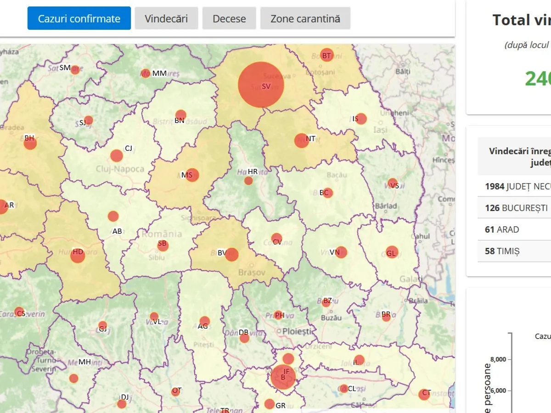551x413 pixels.
Task: Open the Decese tab
Action: click(229, 18)
